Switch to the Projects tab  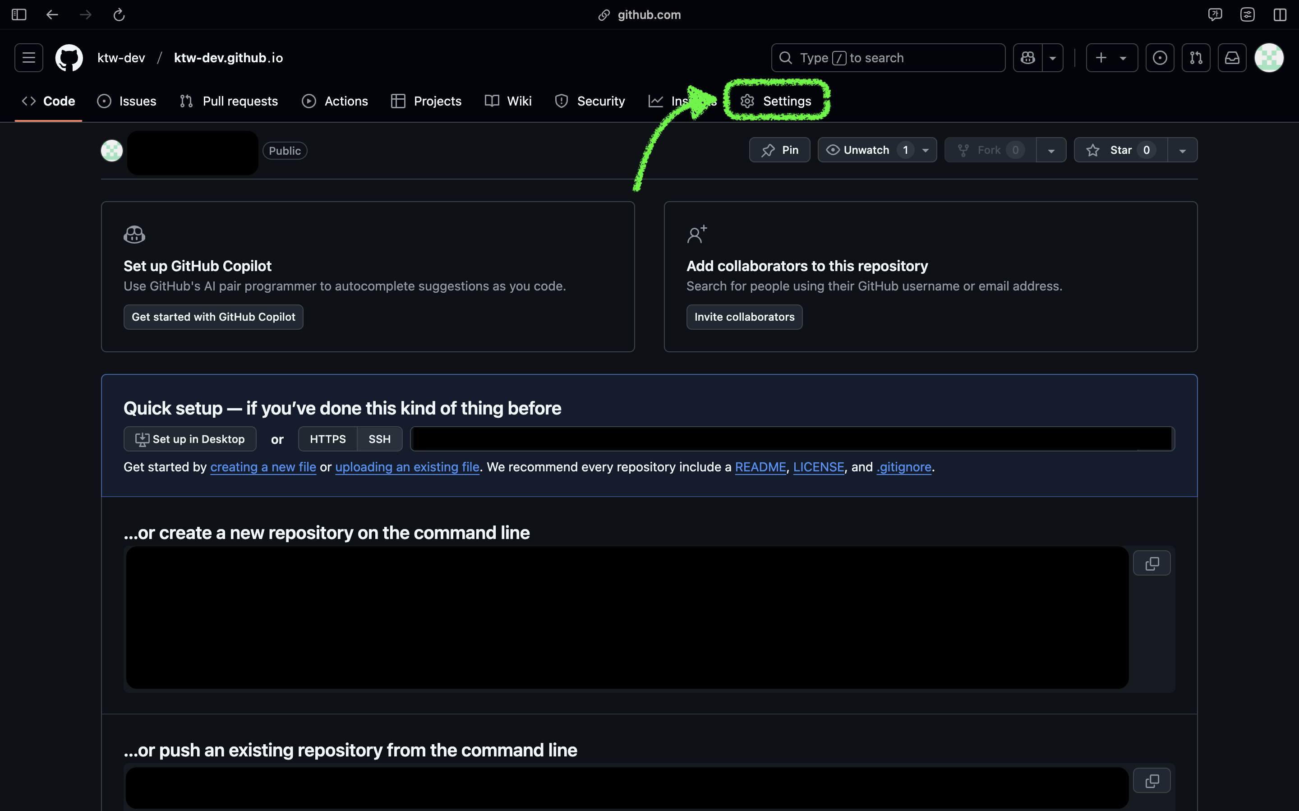(426, 101)
